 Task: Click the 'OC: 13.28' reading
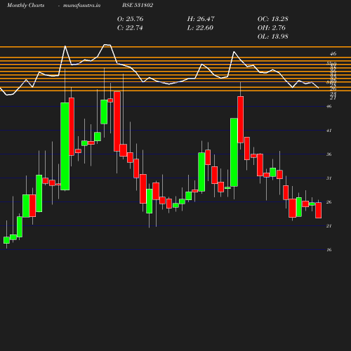coord(273,19)
